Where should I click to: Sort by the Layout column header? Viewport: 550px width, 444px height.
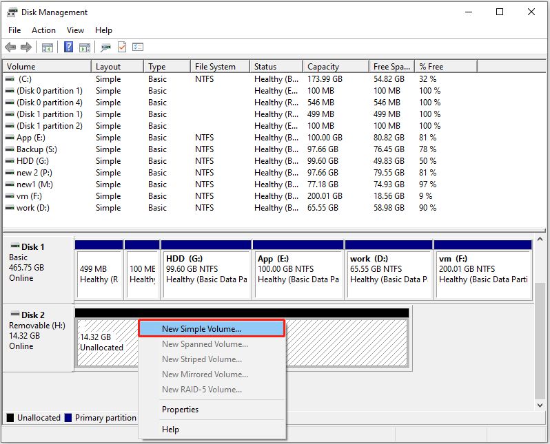click(117, 67)
